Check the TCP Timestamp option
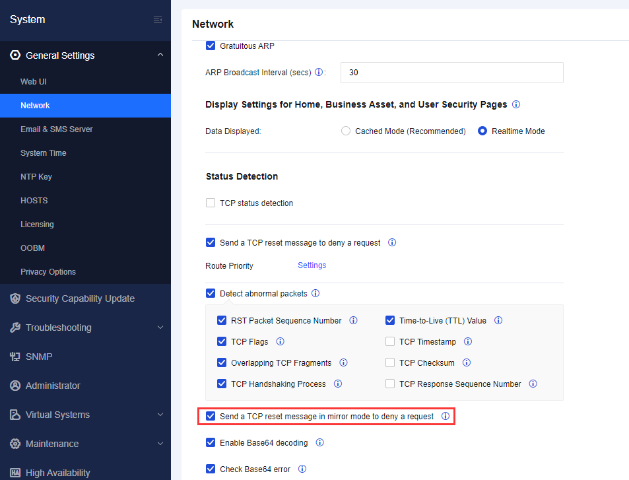Screen dimensions: 629x480 (390, 342)
